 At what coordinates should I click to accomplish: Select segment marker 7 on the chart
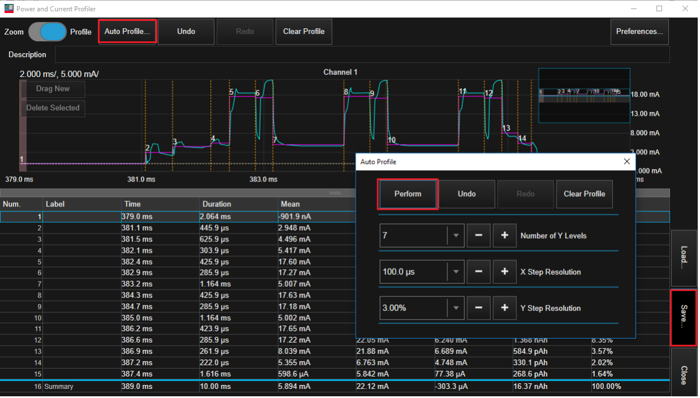(275, 140)
